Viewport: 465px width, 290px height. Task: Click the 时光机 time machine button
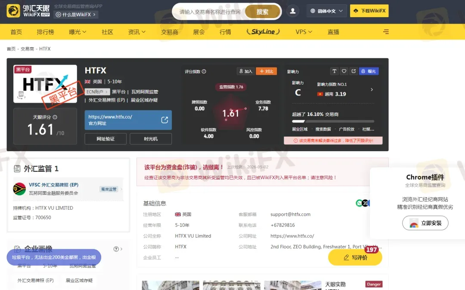(151, 139)
